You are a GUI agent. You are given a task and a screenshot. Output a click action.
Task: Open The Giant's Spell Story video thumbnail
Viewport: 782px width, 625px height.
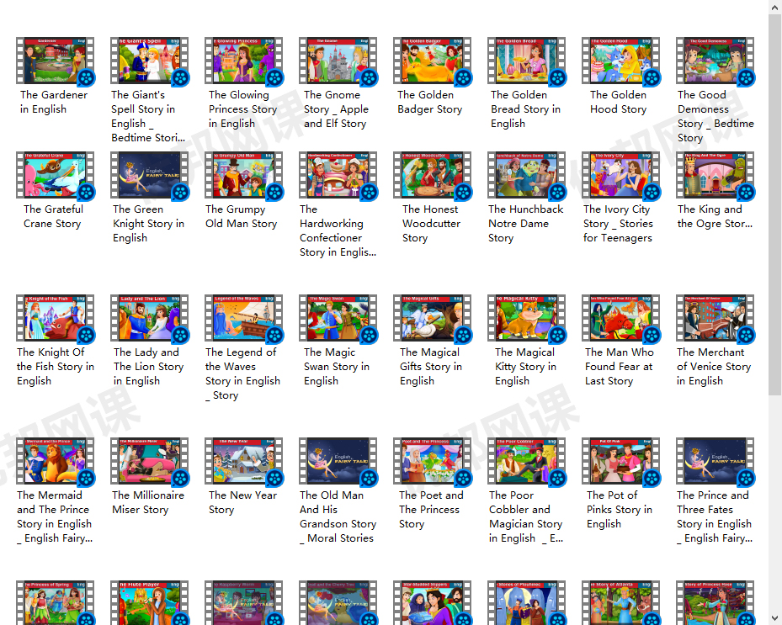[149, 61]
